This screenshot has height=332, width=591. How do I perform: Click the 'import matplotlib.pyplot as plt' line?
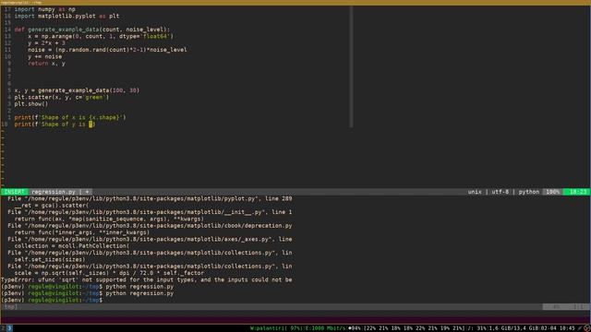pyautogui.click(x=66, y=17)
